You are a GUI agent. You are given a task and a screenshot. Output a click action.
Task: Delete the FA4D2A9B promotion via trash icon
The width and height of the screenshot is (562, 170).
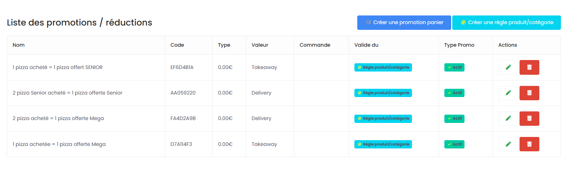coord(529,118)
